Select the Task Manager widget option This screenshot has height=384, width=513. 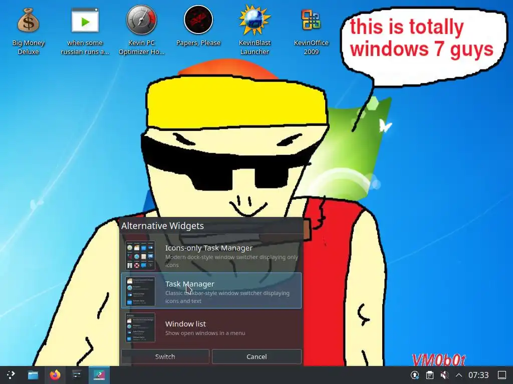coord(211,290)
